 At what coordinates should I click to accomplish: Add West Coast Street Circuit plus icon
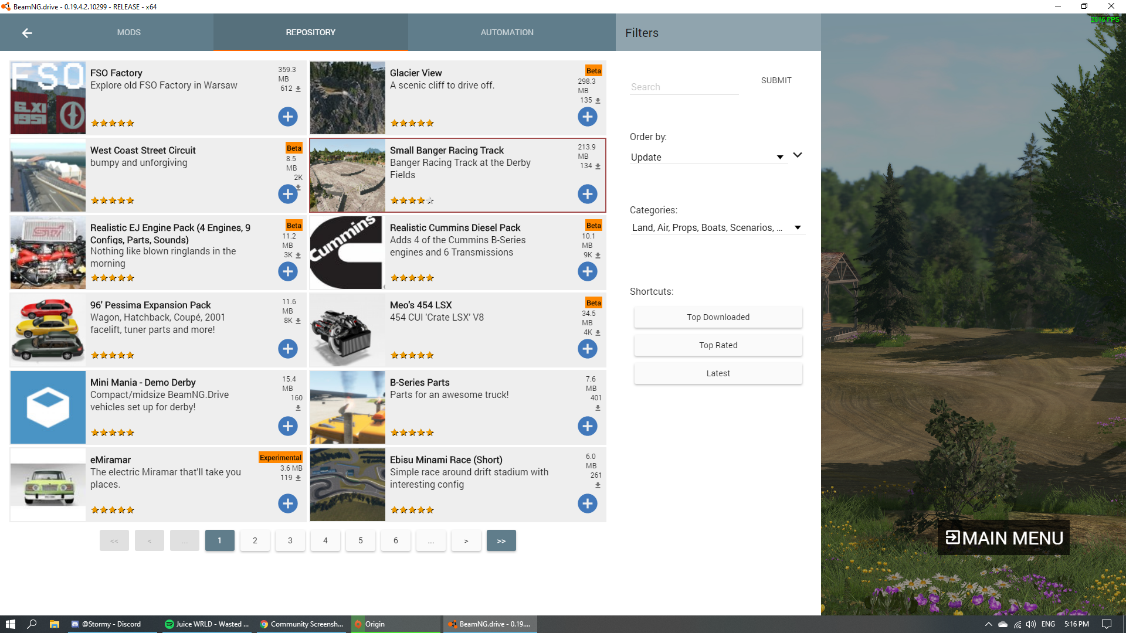[x=287, y=194]
